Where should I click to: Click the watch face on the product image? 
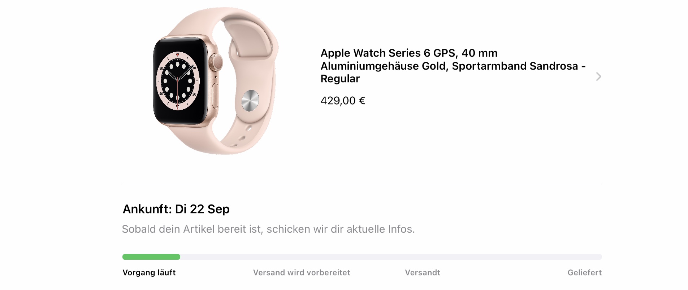tap(178, 82)
